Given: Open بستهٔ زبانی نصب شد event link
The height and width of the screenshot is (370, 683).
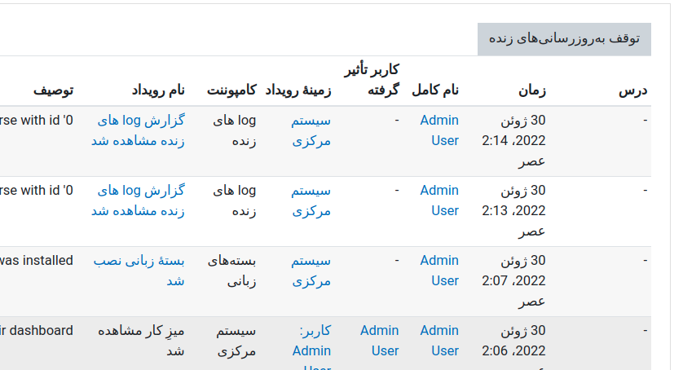Looking at the screenshot, I should 139,271.
